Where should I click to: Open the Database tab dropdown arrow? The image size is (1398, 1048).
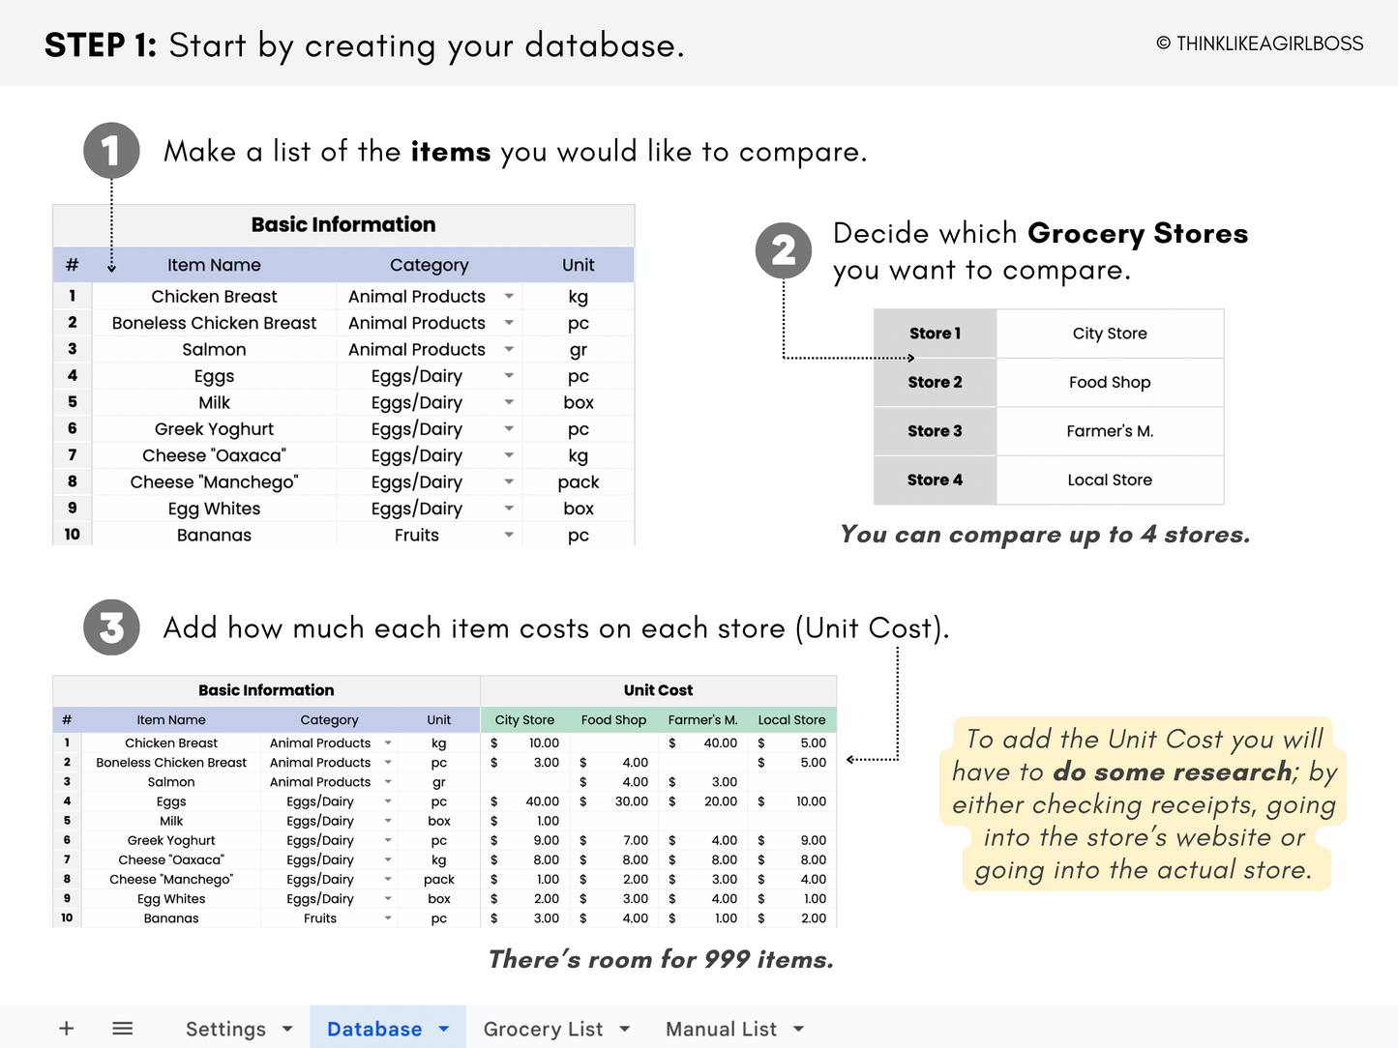click(444, 1029)
